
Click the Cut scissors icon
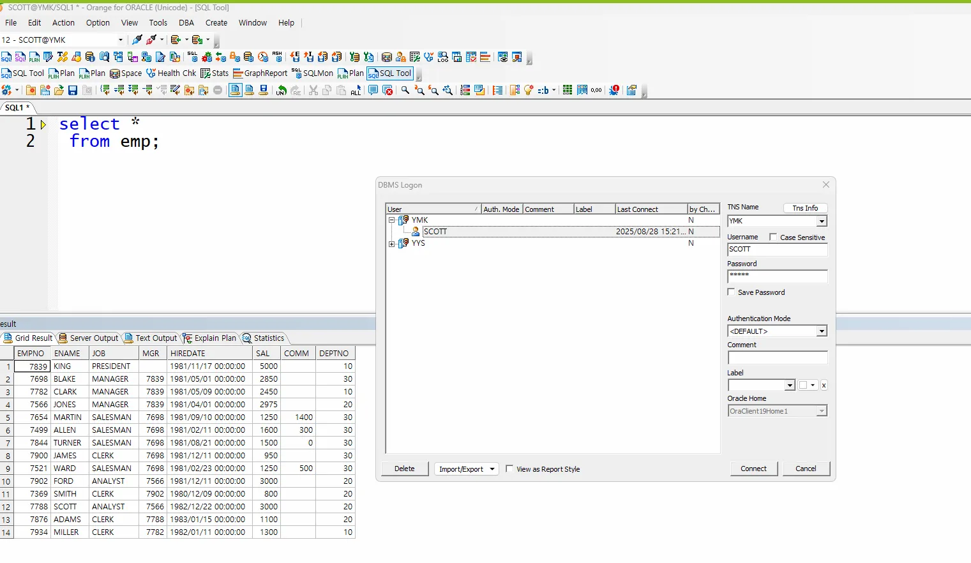point(313,91)
